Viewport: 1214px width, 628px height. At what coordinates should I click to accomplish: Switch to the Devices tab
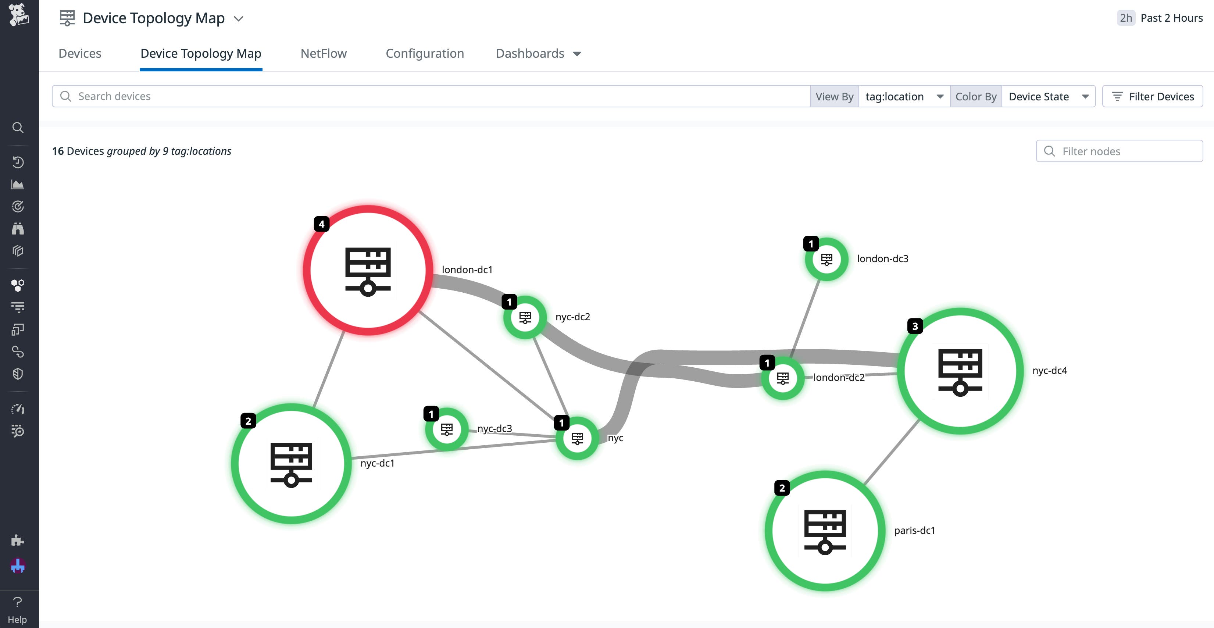coord(80,53)
